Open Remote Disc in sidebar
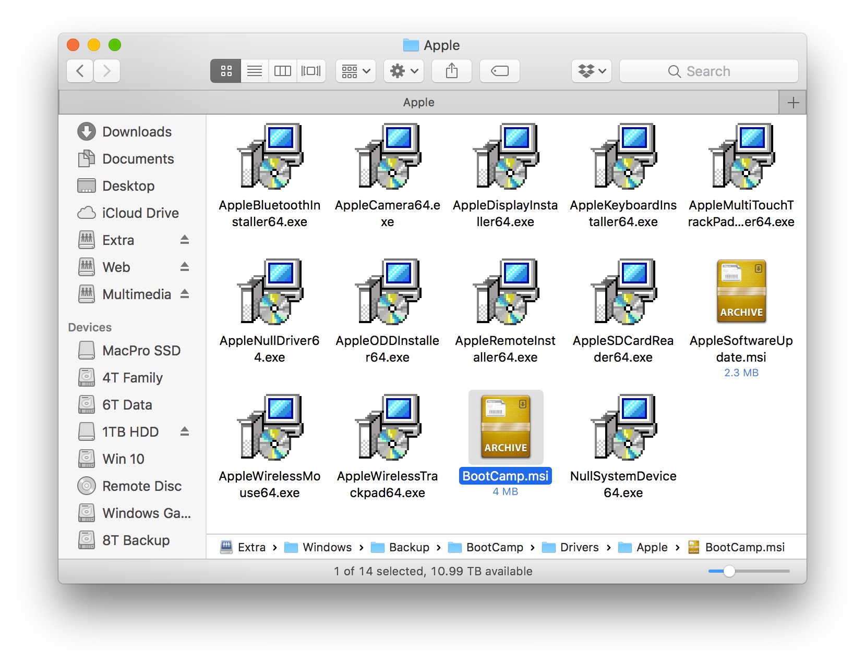The image size is (865, 667). tap(129, 486)
